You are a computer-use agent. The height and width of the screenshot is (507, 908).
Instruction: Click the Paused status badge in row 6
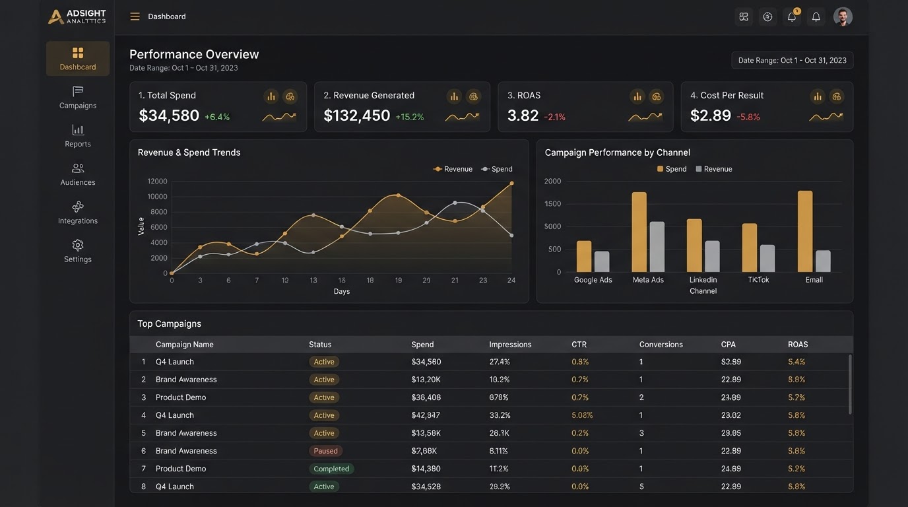[325, 451]
